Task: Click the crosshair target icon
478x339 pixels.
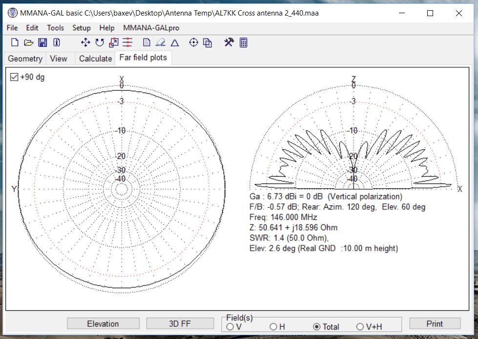Action: coord(193,42)
